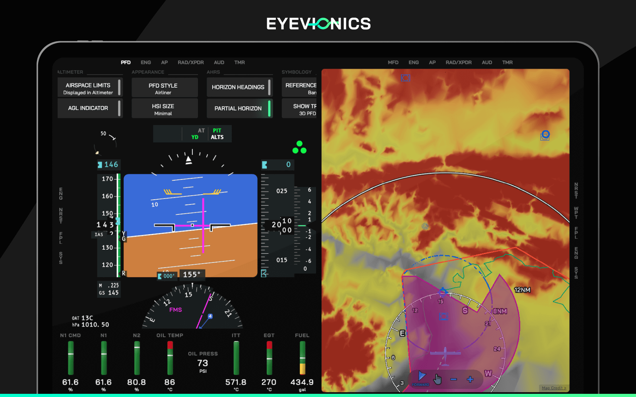Open the ENG tab on the left display

(x=146, y=62)
